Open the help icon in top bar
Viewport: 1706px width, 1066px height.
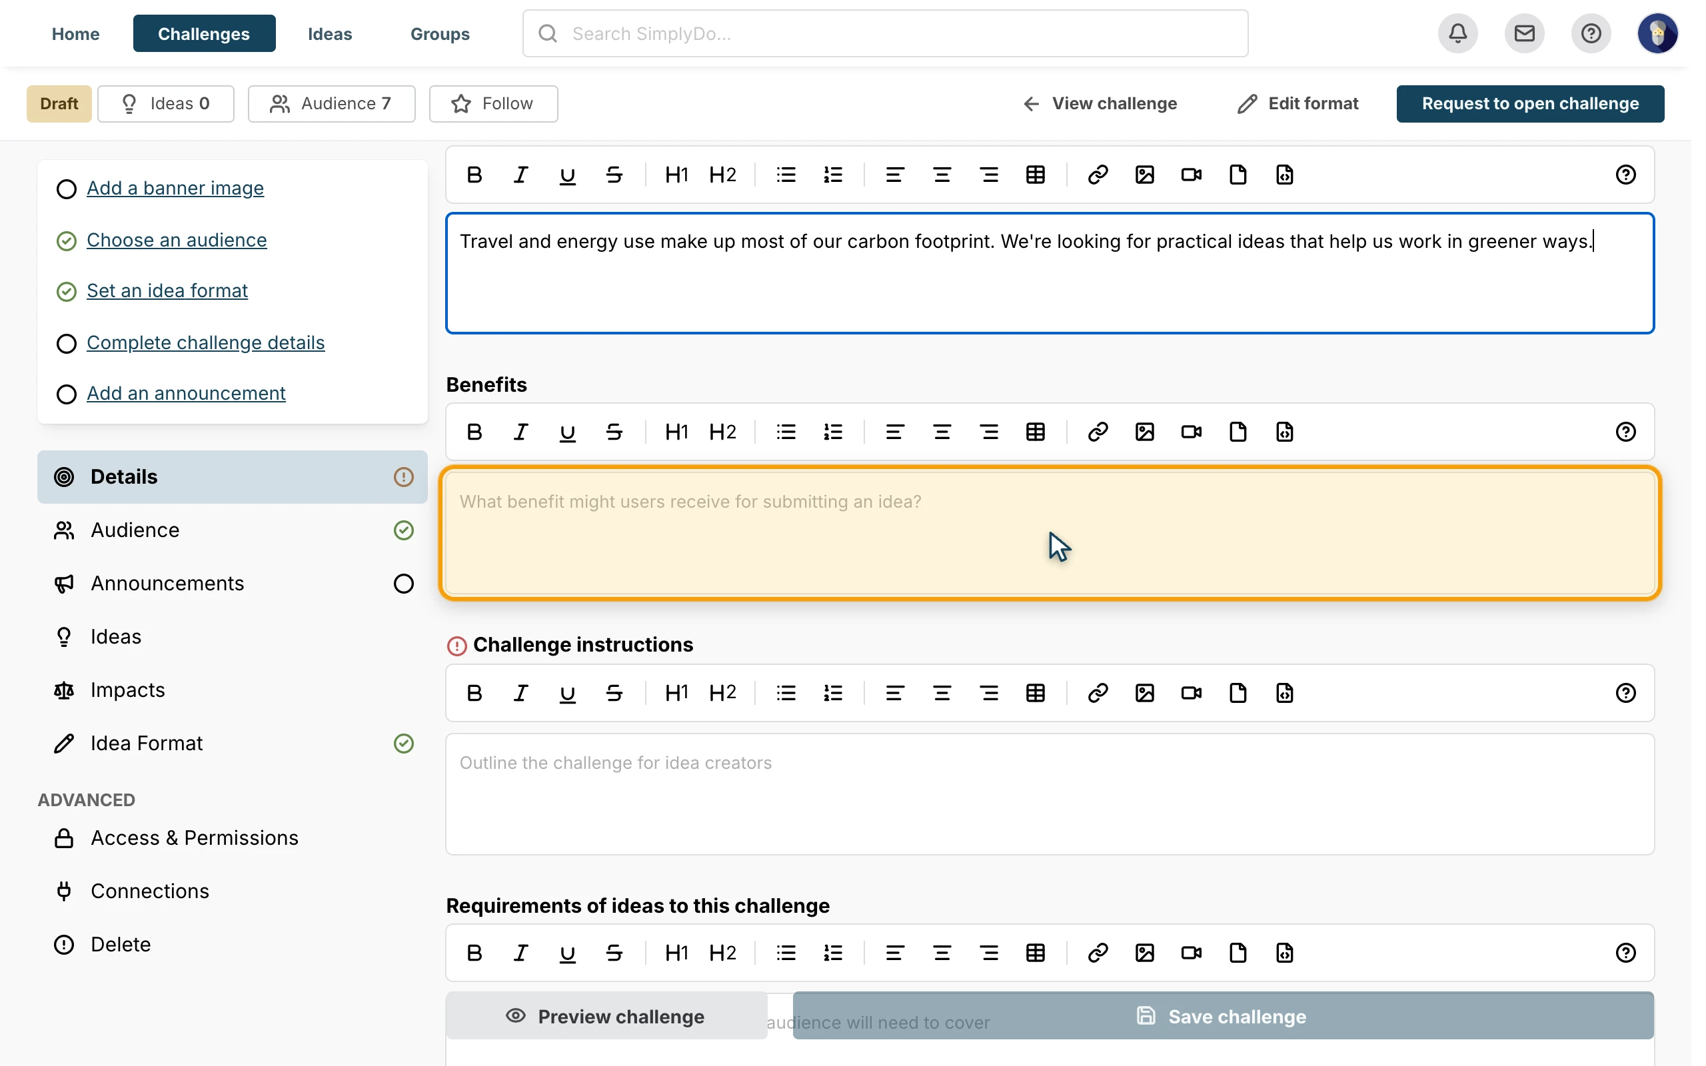(1591, 33)
